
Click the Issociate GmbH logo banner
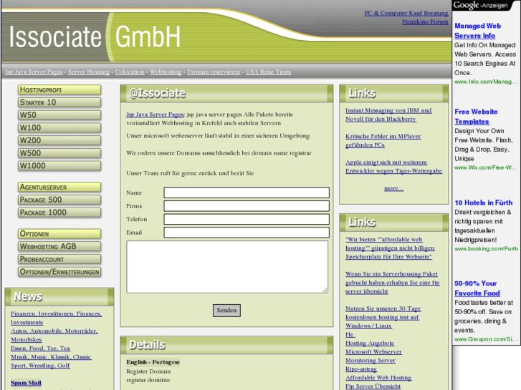95,36
